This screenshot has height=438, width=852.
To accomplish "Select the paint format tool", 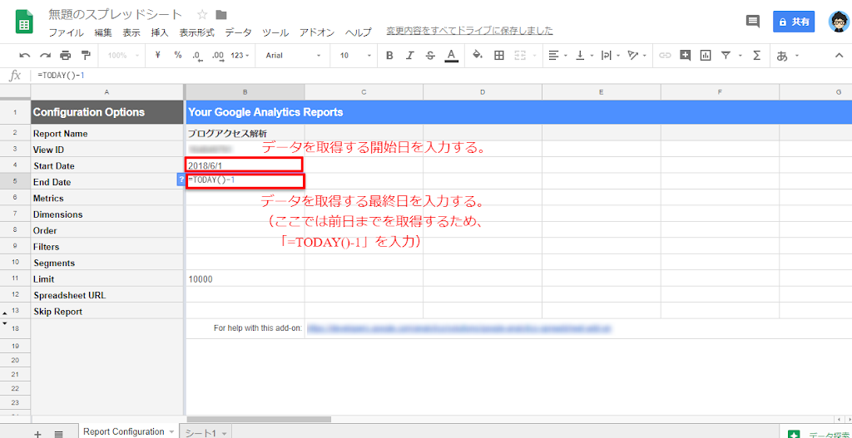I will pos(86,56).
